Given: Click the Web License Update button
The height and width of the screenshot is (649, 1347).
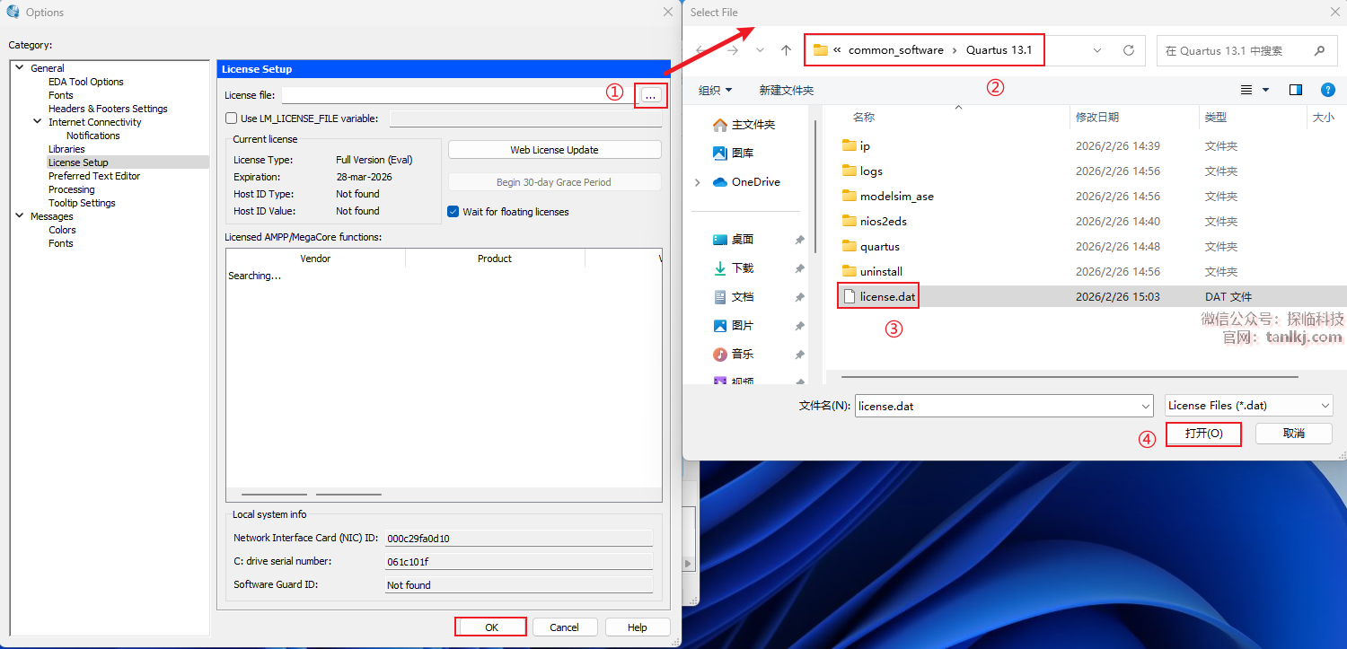Looking at the screenshot, I should [554, 150].
